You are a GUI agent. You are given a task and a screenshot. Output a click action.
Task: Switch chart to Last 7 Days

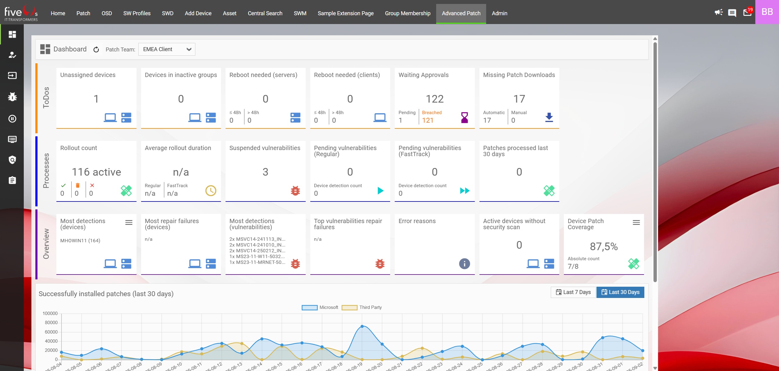tap(573, 292)
